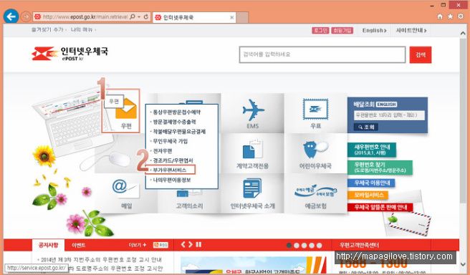Select 통상우편방문접수예약 menu entry
The width and height of the screenshot is (470, 275).
176,112
